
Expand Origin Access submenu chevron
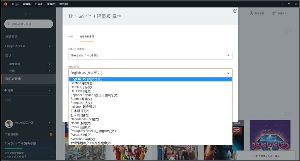49,46
